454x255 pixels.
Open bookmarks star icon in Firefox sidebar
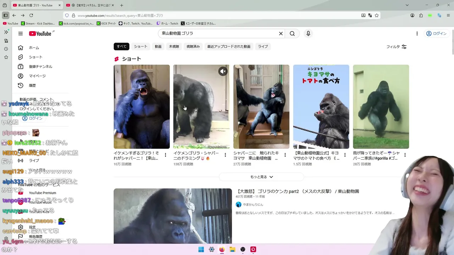(x=6, y=57)
